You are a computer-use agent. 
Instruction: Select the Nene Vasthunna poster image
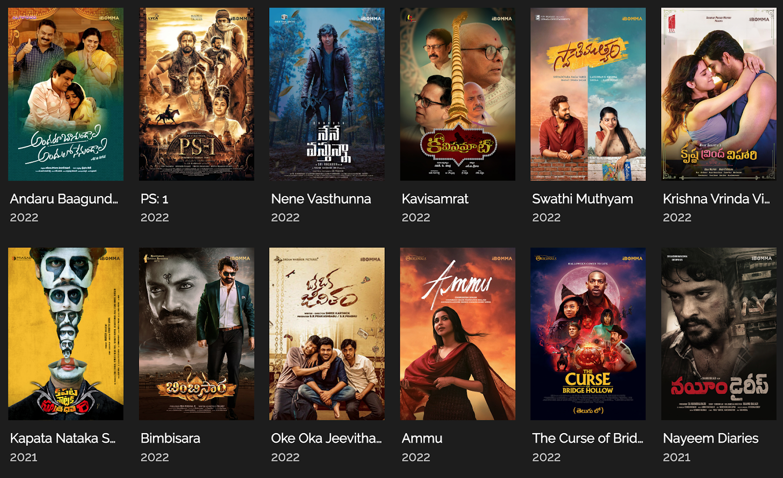pyautogui.click(x=327, y=94)
